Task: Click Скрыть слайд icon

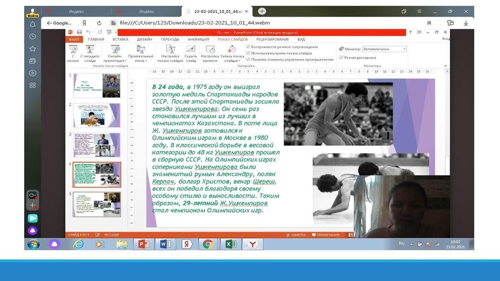Action: (191, 49)
